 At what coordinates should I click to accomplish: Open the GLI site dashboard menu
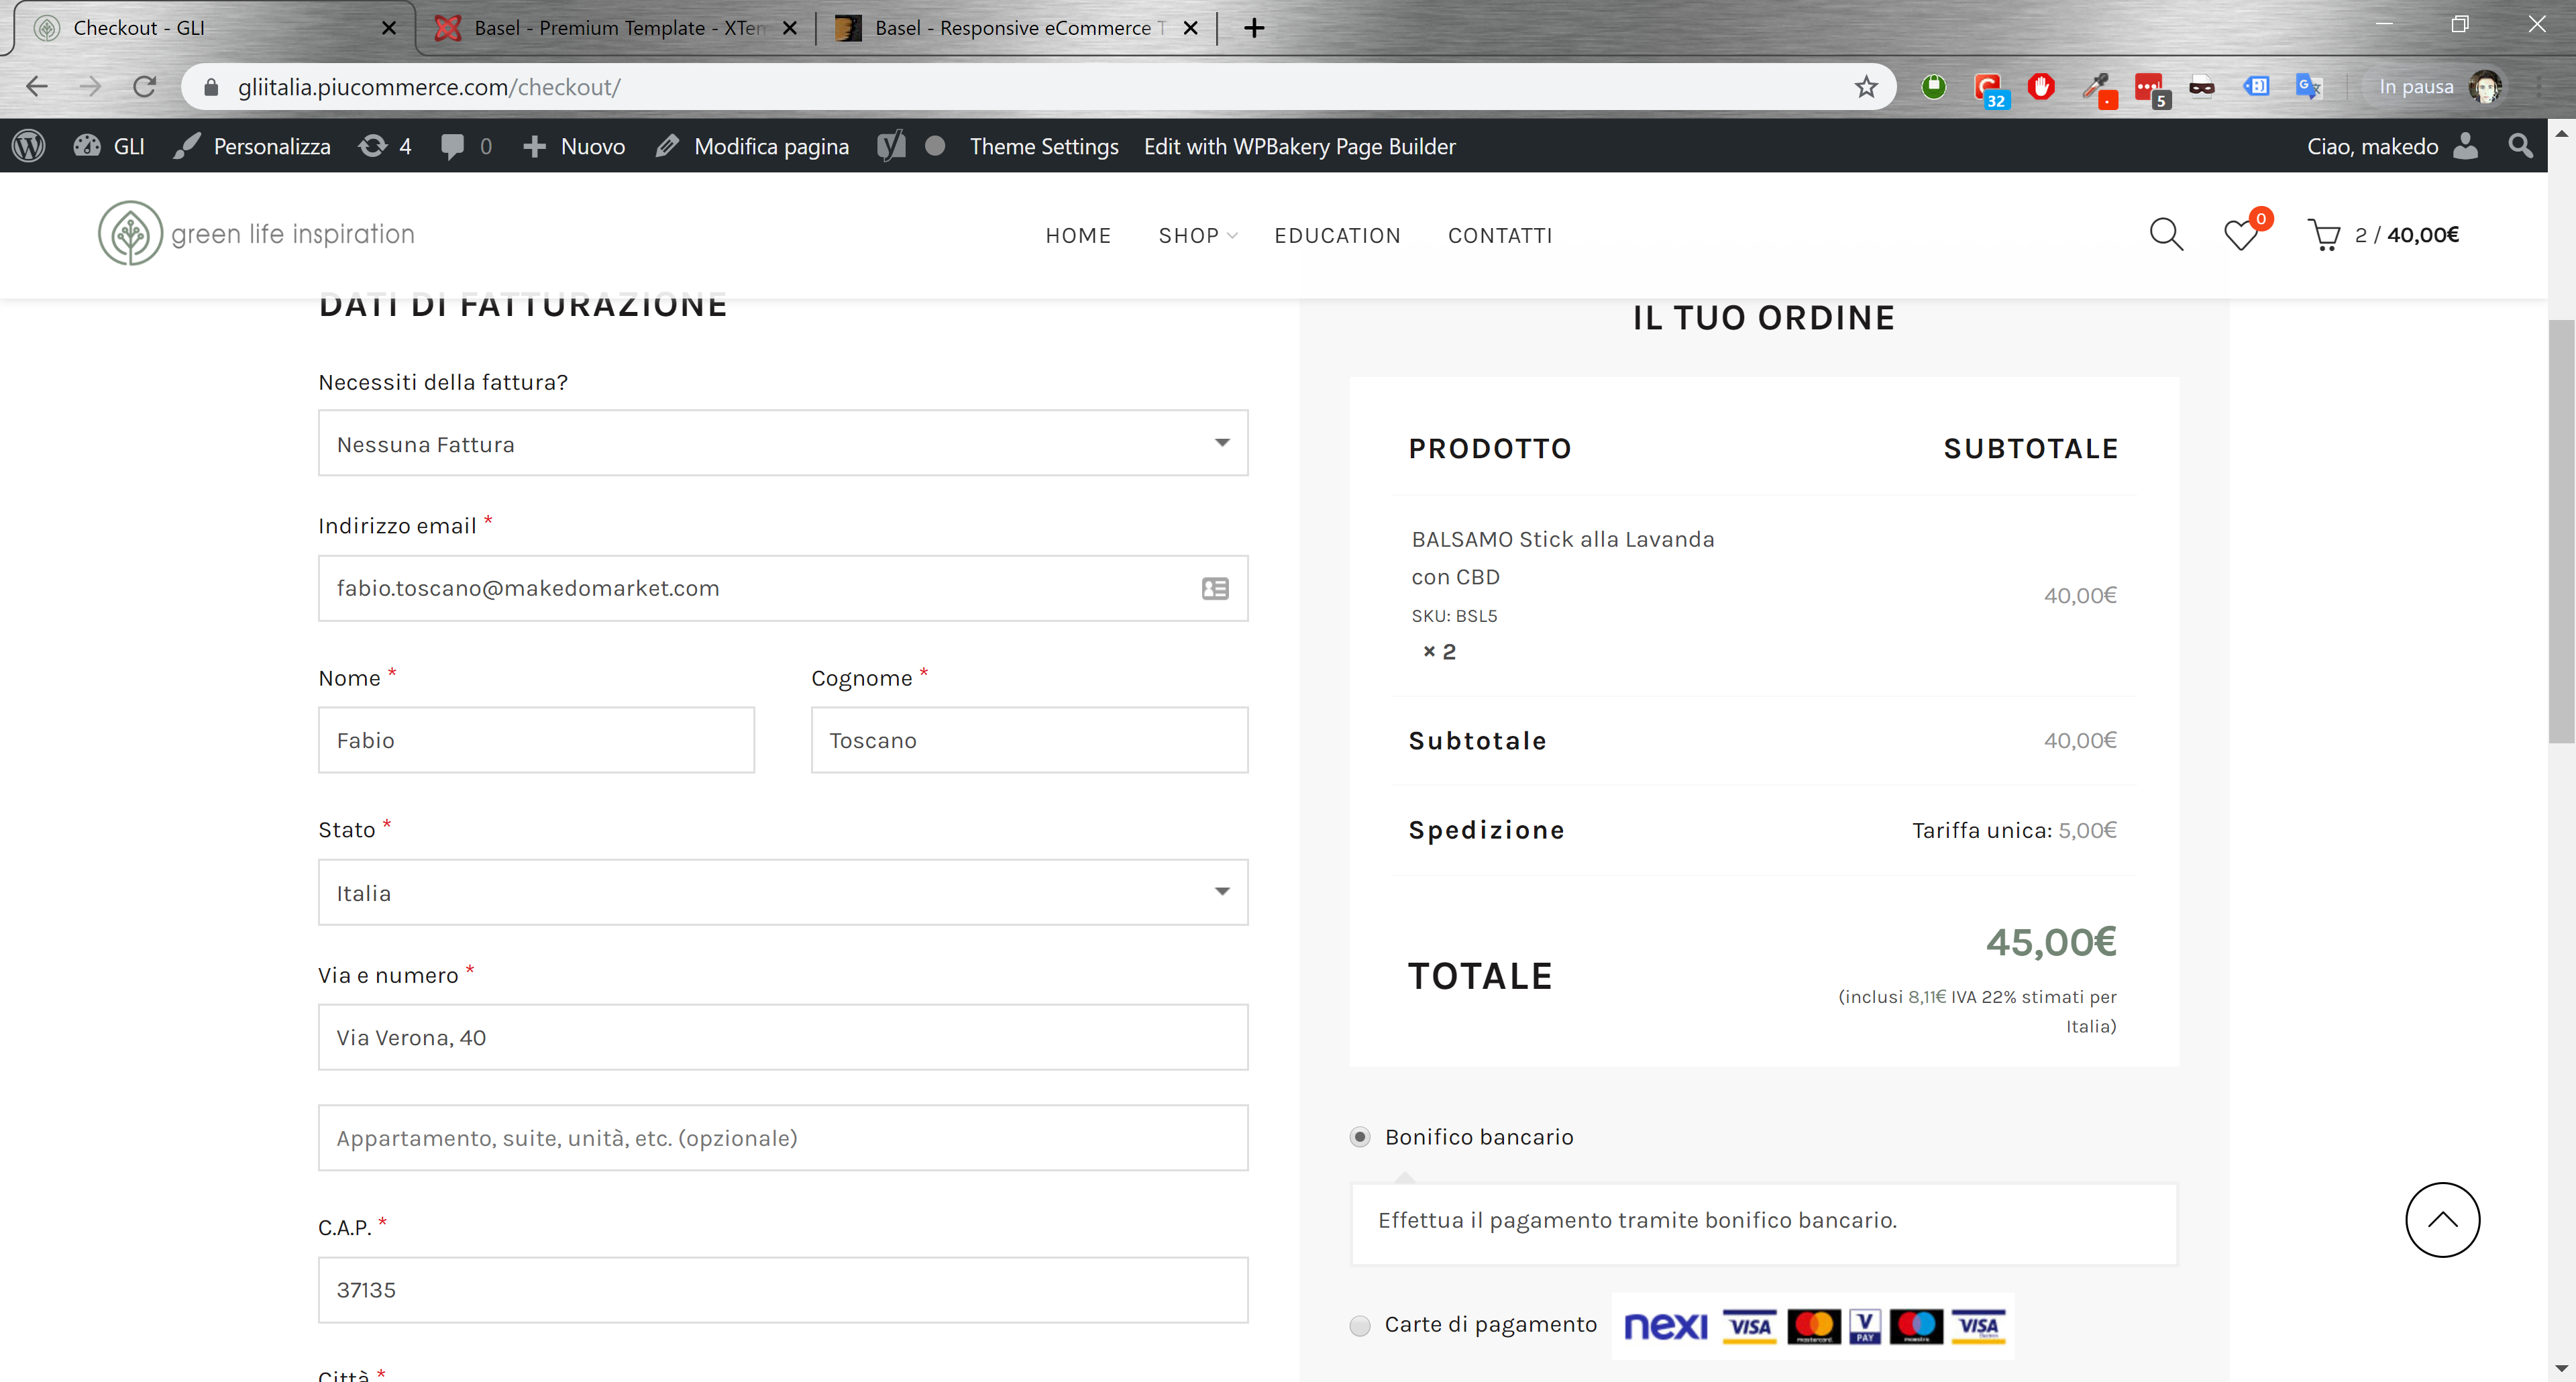(x=109, y=146)
